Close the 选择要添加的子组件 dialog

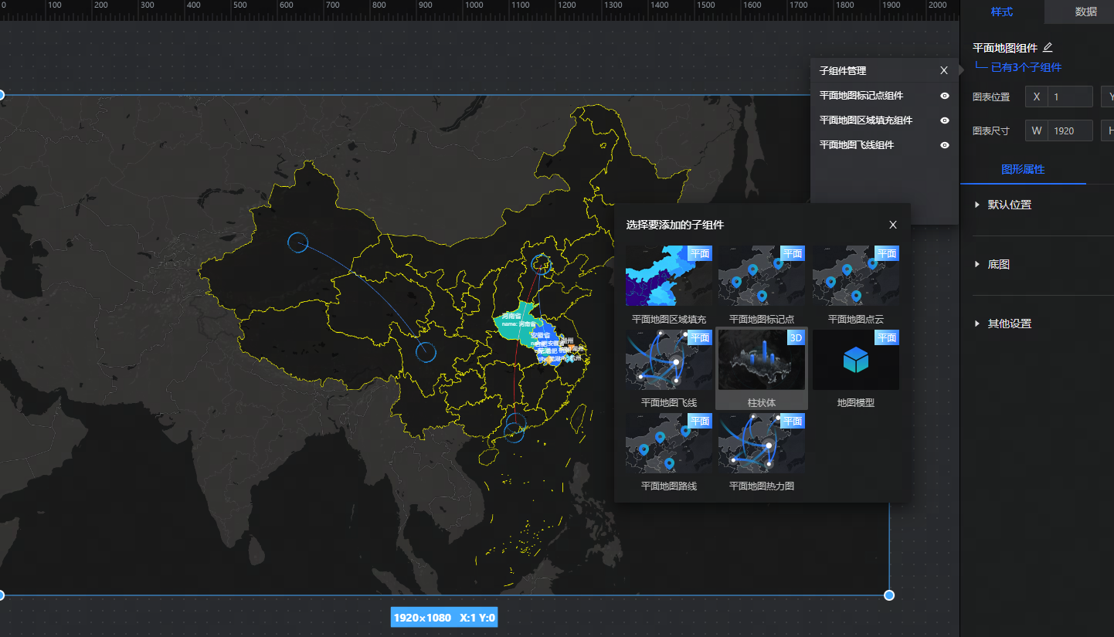893,225
